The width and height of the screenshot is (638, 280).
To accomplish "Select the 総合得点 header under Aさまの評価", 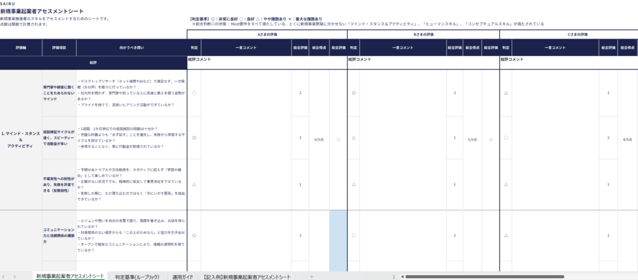I will 319,47.
